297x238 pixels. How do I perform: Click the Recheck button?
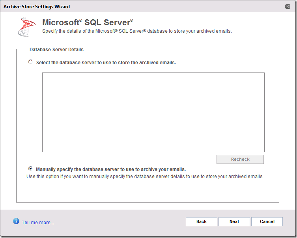click(240, 159)
